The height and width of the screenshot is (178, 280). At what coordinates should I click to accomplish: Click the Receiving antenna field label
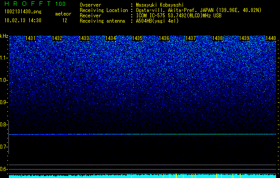coord(102,21)
